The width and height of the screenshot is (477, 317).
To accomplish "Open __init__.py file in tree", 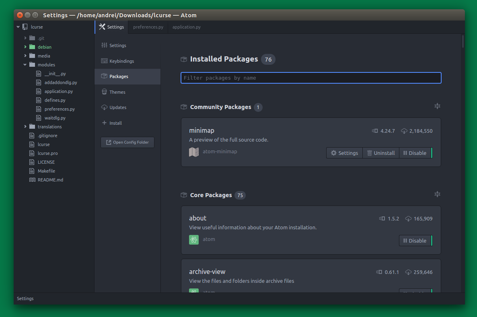I will [x=55, y=74].
